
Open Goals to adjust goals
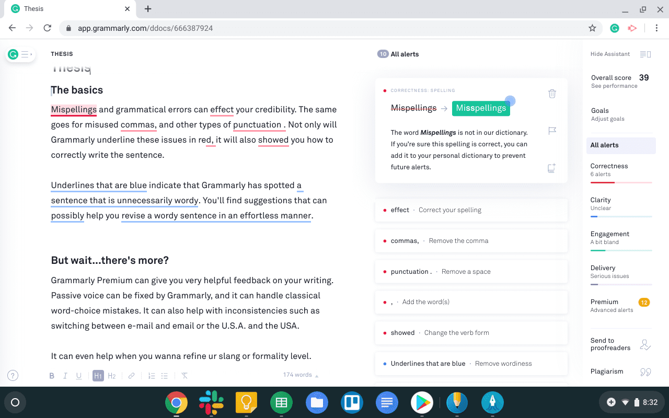click(608, 114)
